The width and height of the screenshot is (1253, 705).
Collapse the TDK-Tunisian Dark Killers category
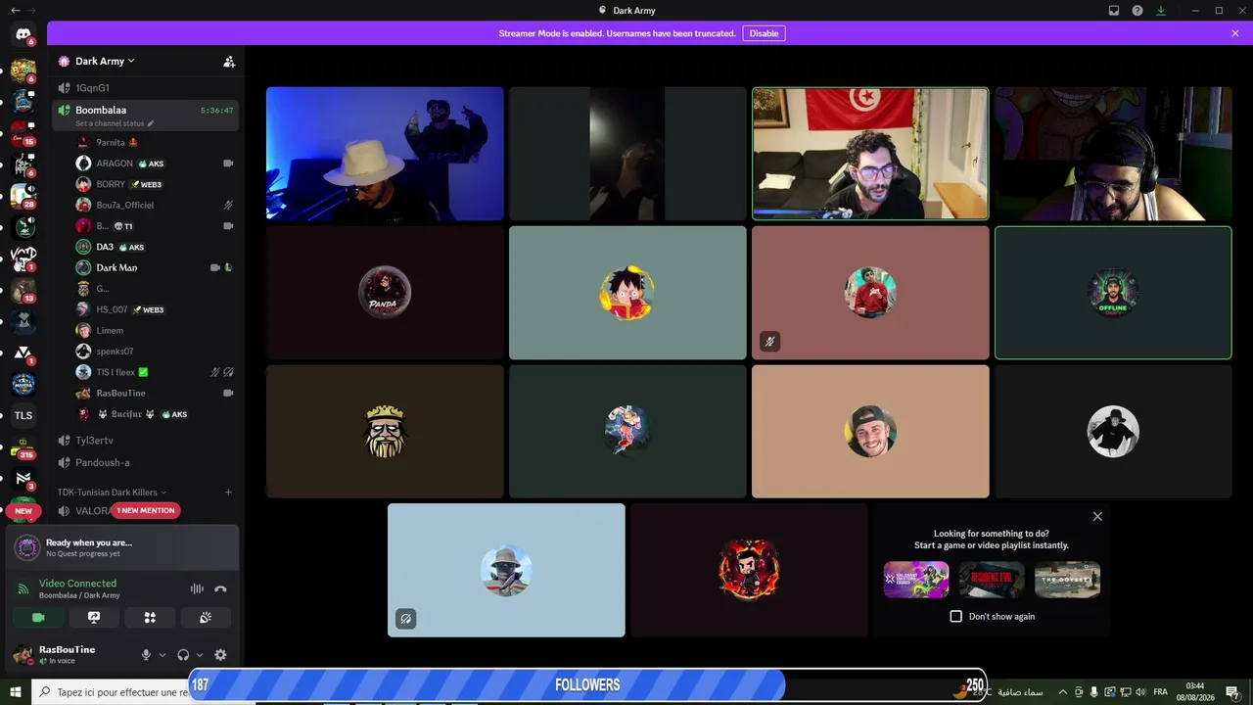coord(112,493)
